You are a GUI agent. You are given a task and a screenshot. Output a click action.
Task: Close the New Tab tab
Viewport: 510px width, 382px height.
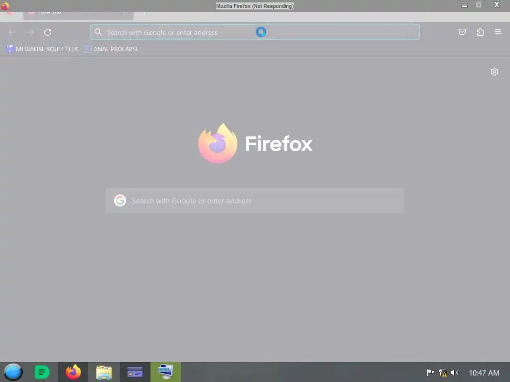click(x=125, y=13)
